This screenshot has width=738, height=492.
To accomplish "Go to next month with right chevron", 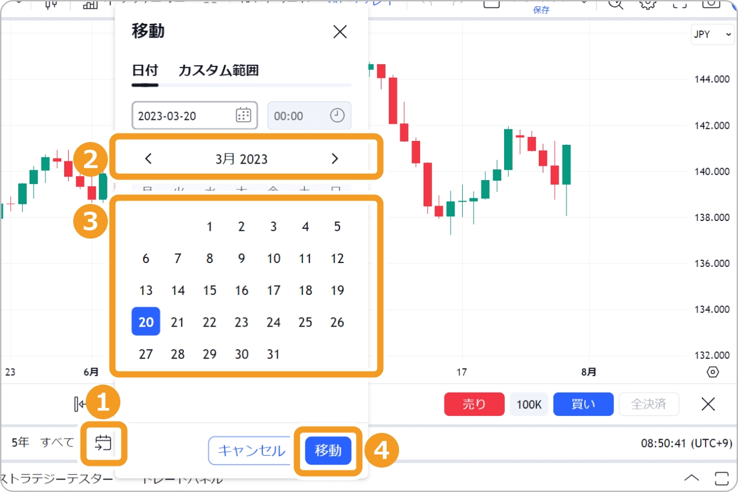I will click(x=334, y=159).
